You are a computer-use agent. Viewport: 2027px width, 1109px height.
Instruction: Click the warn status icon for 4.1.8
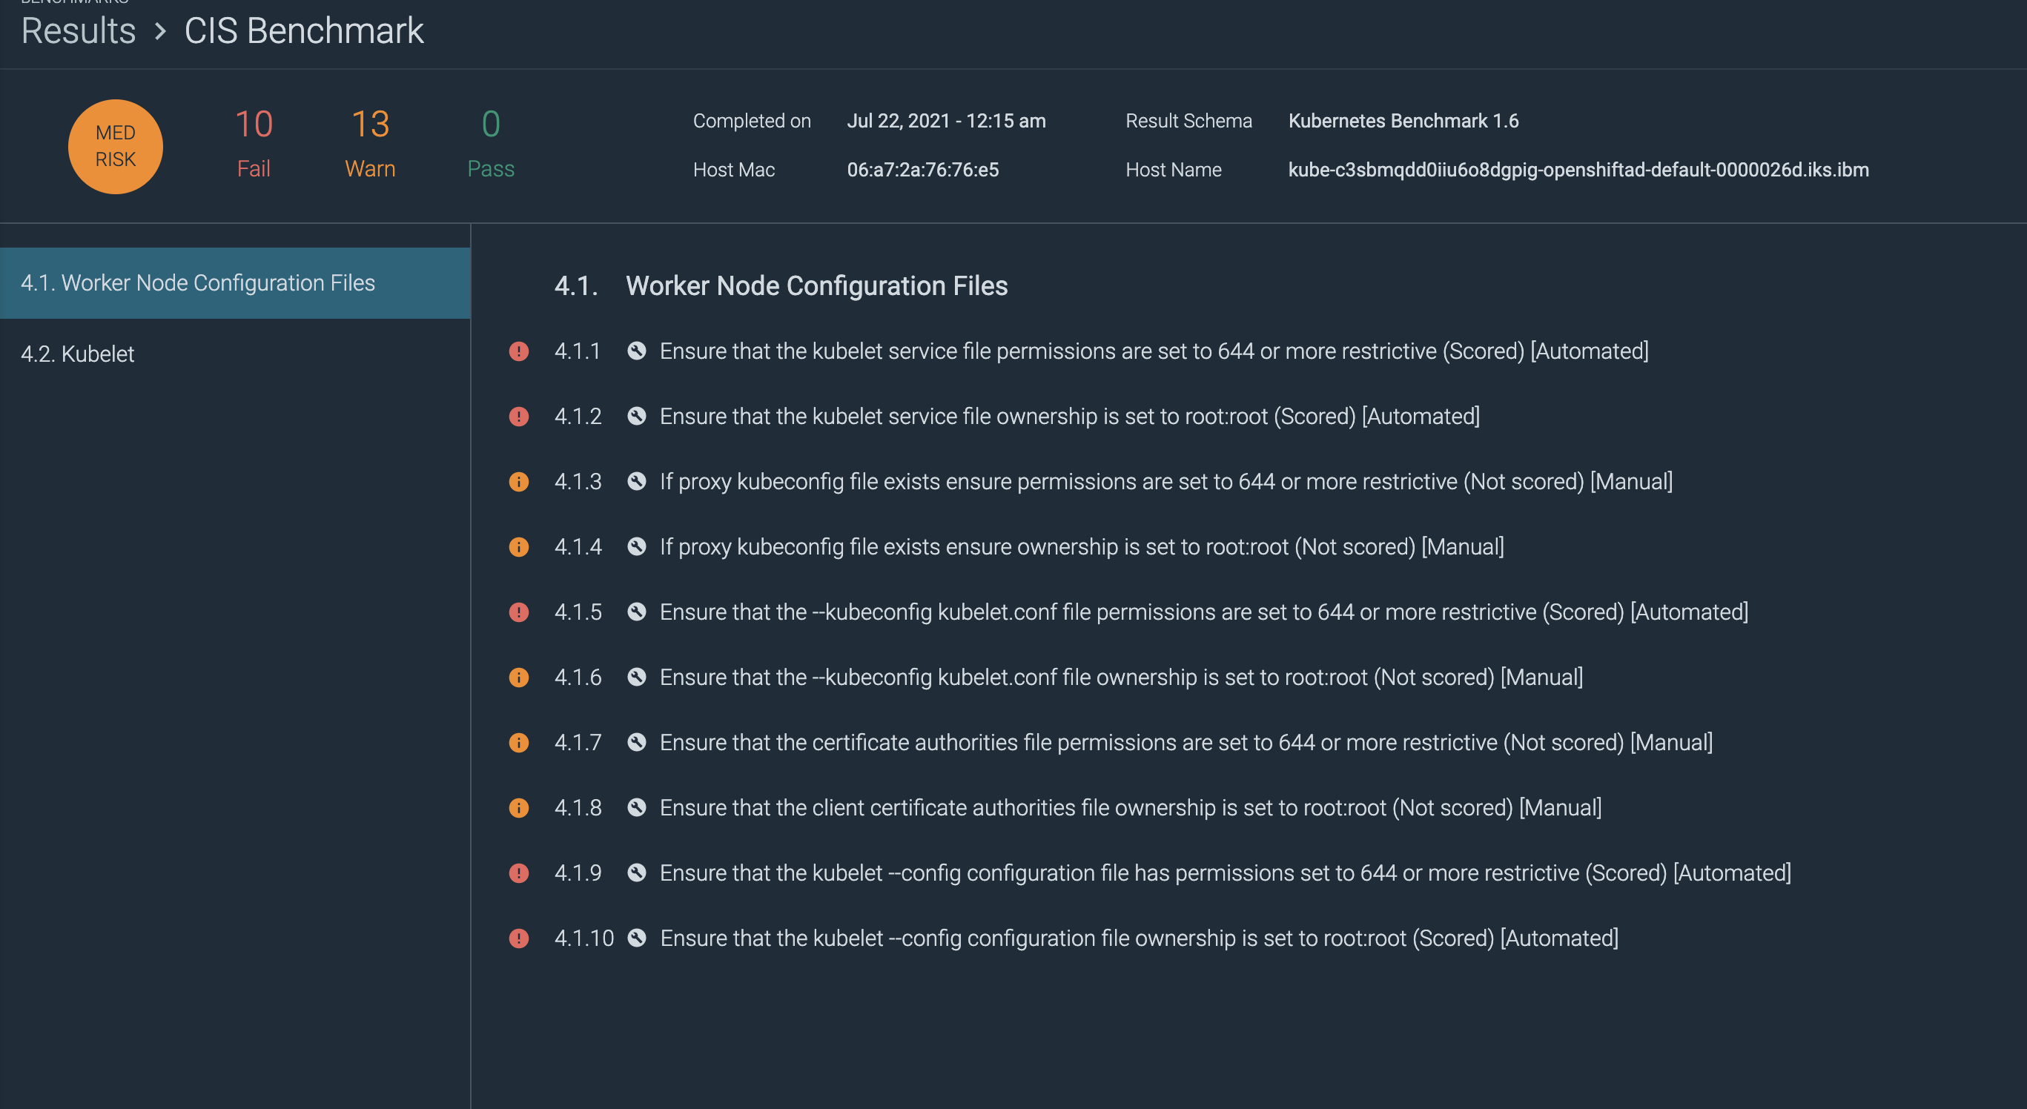click(x=518, y=808)
